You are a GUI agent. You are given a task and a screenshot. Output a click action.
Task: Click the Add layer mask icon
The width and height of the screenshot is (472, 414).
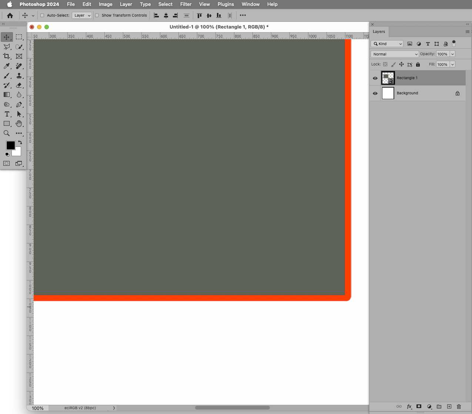pyautogui.click(x=419, y=406)
